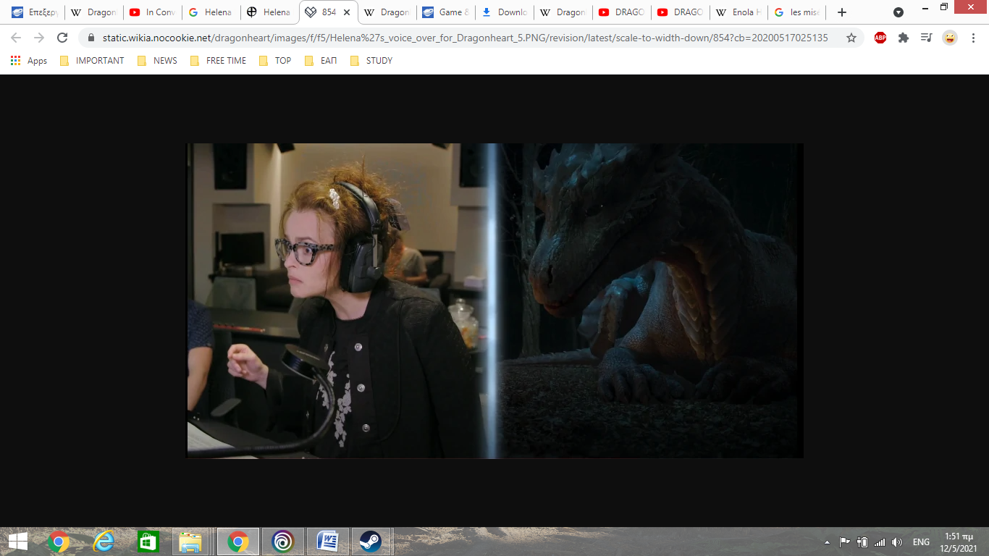This screenshot has height=556, width=989.
Task: Open Internet Explorer from the taskbar
Action: pos(104,542)
